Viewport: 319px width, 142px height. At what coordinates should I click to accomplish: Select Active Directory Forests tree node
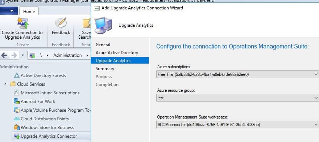coord(43,76)
